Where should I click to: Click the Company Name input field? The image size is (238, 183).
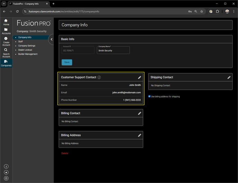click(113, 50)
